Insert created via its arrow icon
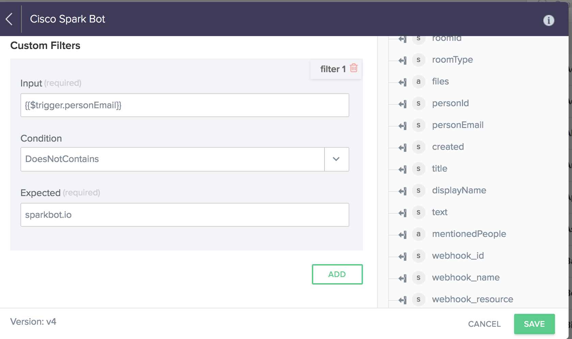 pos(403,148)
